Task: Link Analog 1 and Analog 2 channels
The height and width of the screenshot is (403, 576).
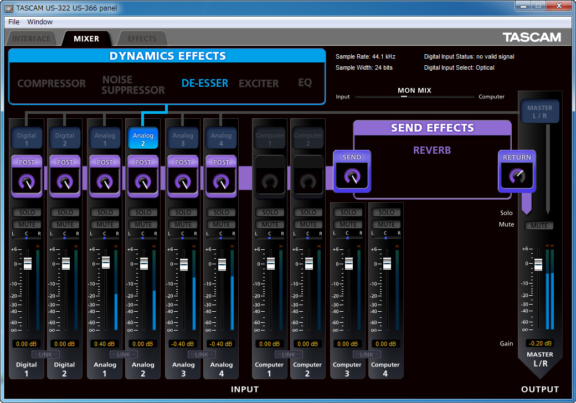Action: [x=124, y=354]
